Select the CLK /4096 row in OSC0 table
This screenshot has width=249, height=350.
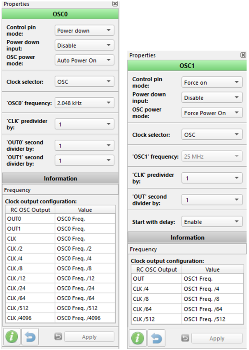[x=61, y=318]
